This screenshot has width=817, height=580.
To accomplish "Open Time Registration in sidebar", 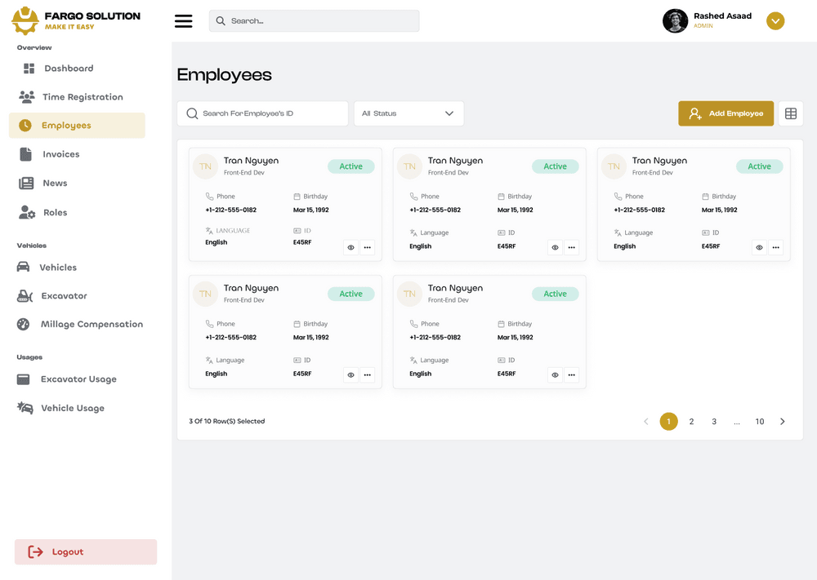I will 82,97.
